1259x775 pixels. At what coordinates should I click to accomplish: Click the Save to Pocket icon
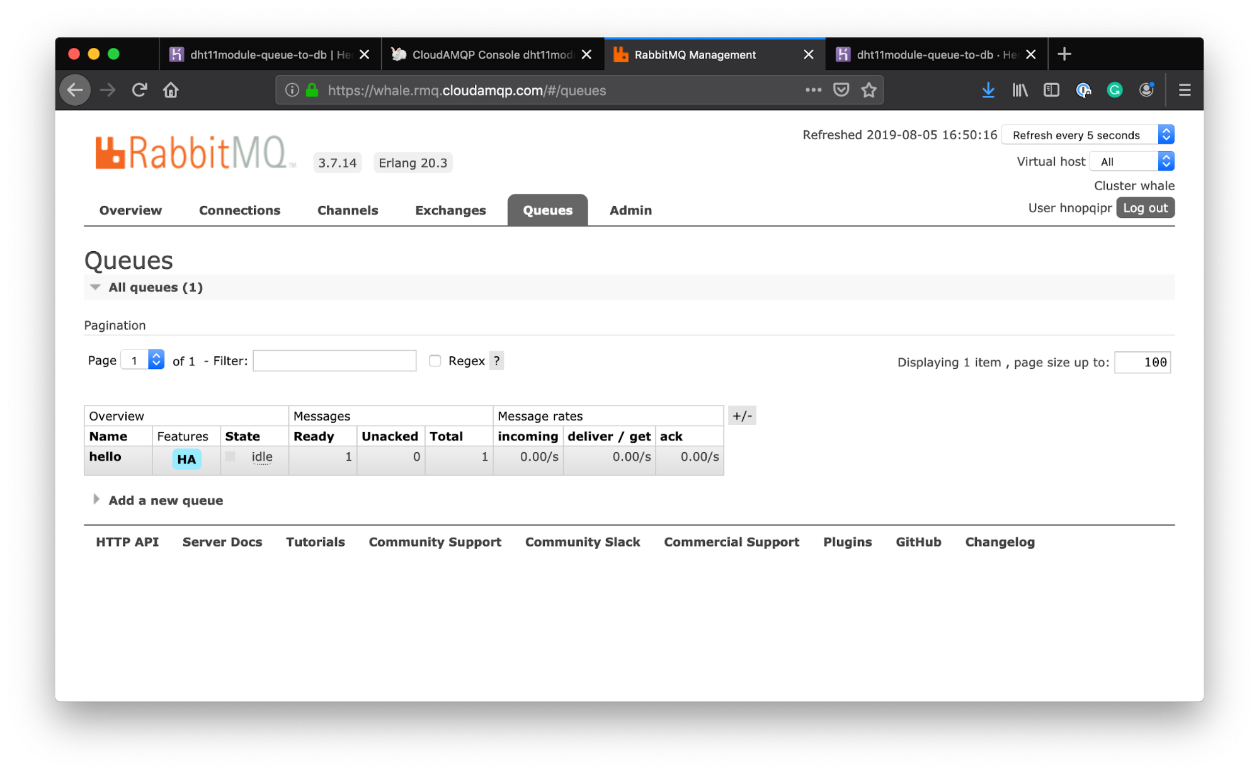[x=841, y=90]
